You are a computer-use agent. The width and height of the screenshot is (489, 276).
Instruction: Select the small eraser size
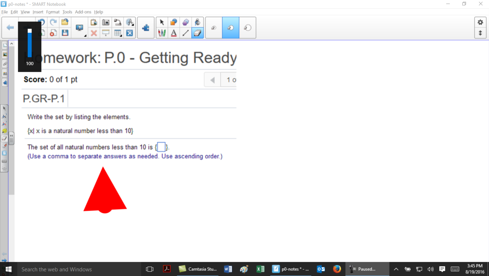[x=214, y=28]
